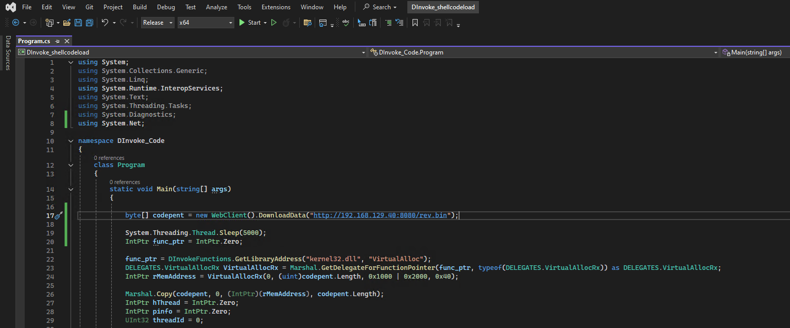790x328 pixels.
Task: Collapse the Main method block
Action: tap(71, 189)
